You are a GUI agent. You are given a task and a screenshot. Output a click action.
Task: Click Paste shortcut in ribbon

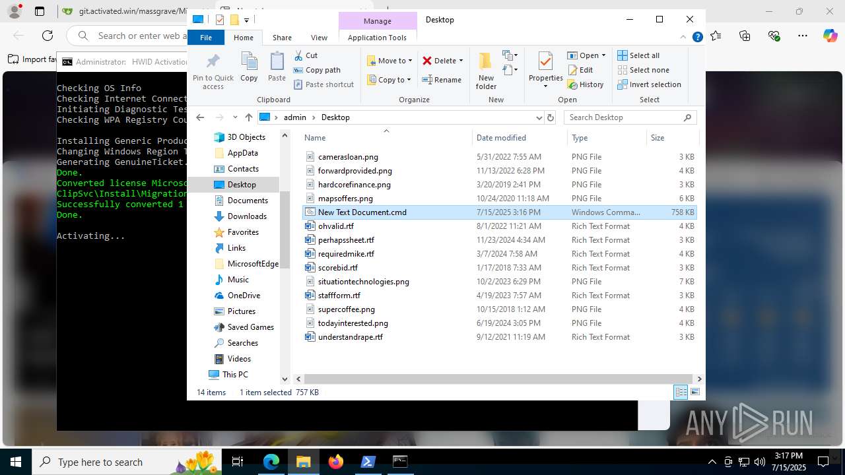point(323,84)
